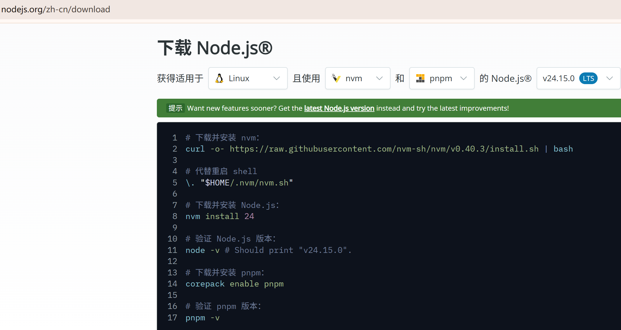The width and height of the screenshot is (621, 330).
Task: Click the 提示 label in the green banner
Action: point(176,108)
